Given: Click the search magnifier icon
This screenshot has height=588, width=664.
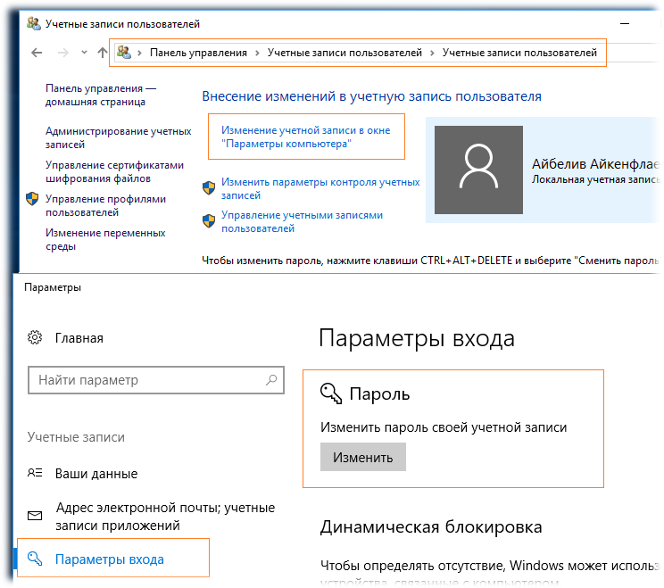Looking at the screenshot, I should 271,380.
